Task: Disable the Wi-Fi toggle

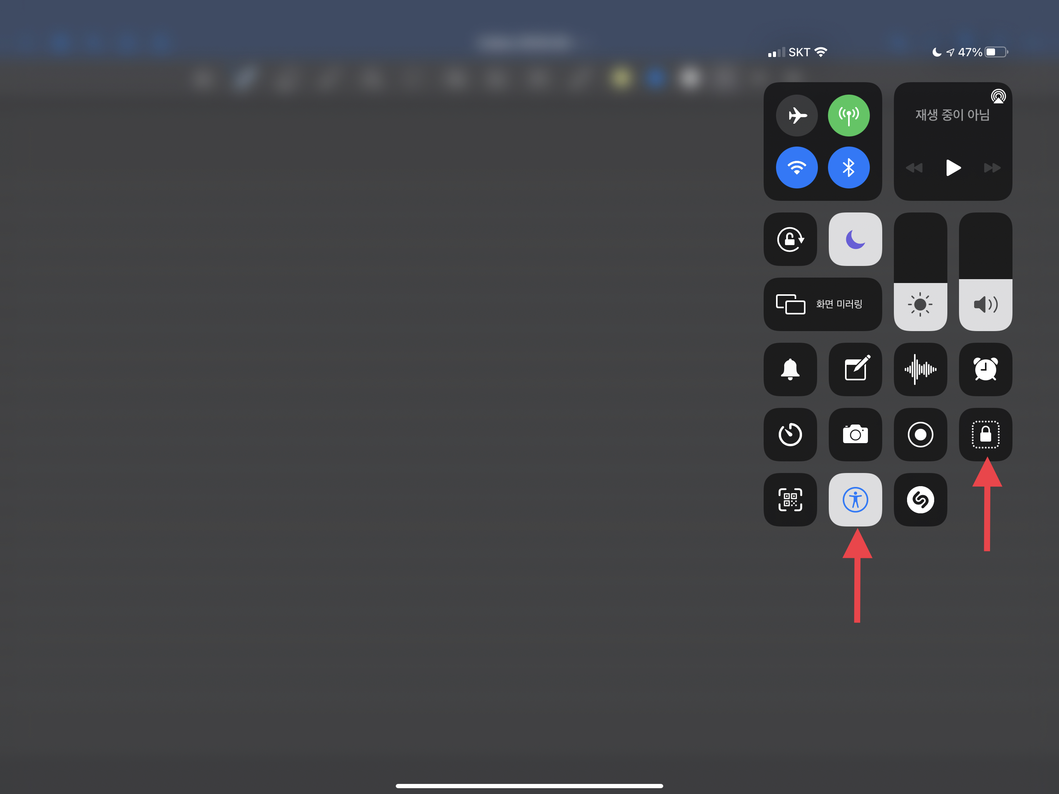Action: (797, 167)
